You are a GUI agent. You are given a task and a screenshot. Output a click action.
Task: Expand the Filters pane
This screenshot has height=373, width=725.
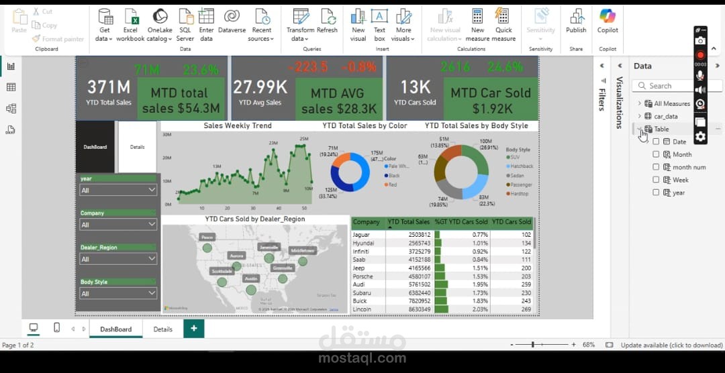(602, 66)
